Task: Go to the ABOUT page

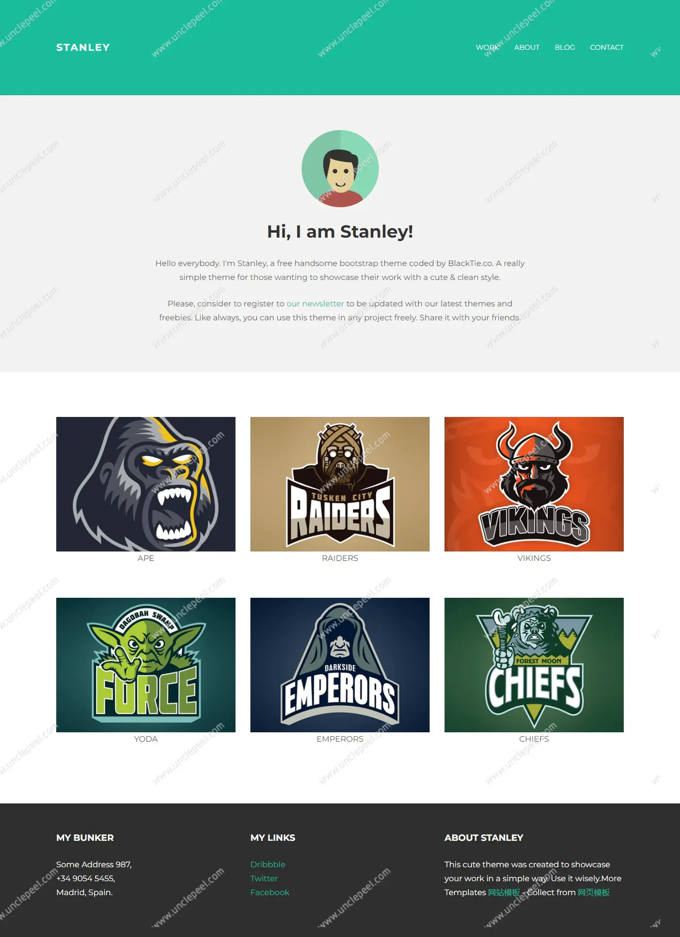Action: point(527,47)
